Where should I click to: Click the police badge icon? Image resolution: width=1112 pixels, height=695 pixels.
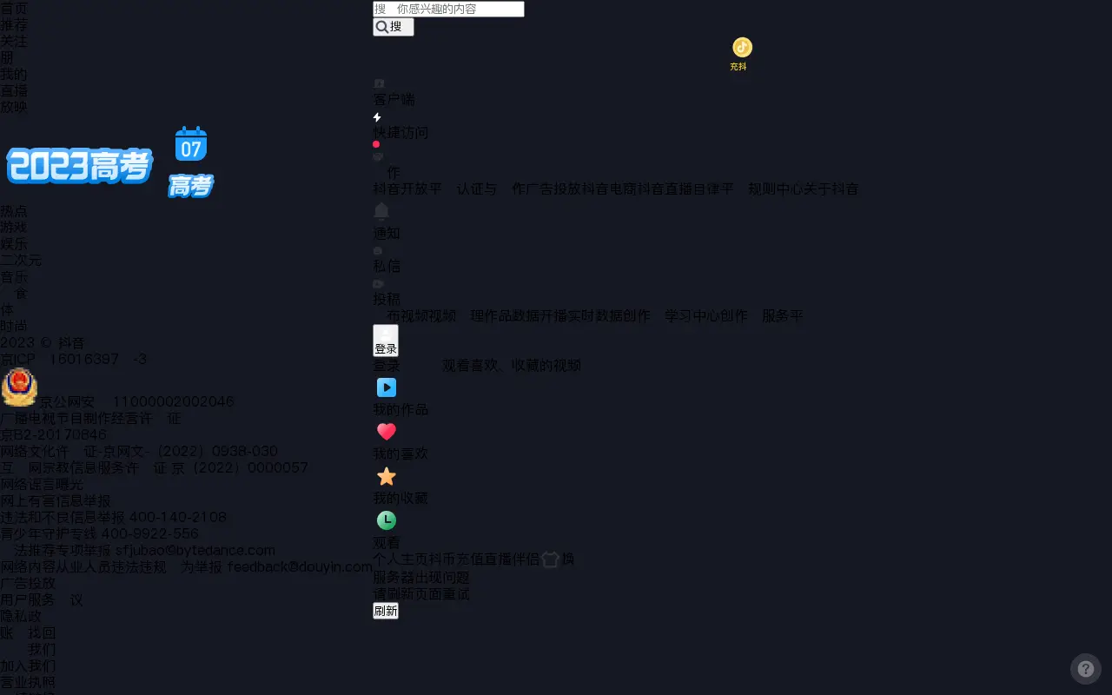[19, 387]
